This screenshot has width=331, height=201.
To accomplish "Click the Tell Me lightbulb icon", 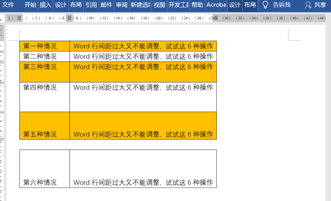I will click(x=265, y=5).
